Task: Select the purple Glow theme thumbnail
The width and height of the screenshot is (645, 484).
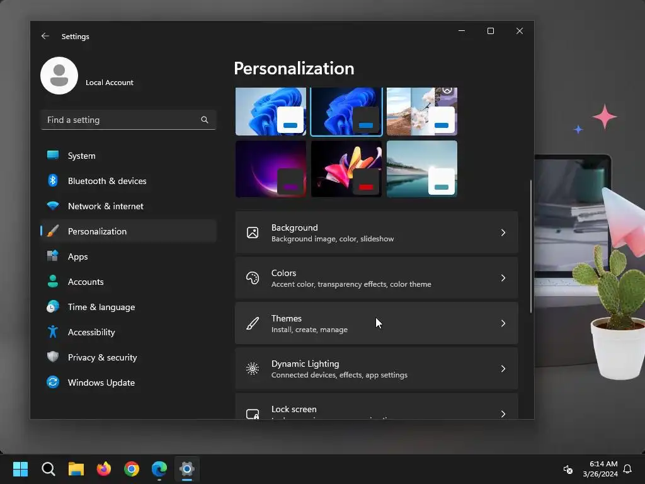Action: [271, 169]
